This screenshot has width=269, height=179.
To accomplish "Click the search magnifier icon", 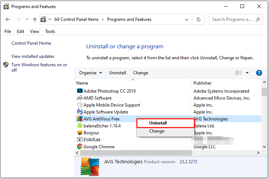I will click(x=258, y=19).
